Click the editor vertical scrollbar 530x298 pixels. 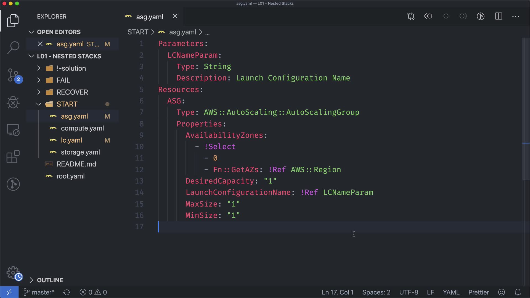click(526, 110)
